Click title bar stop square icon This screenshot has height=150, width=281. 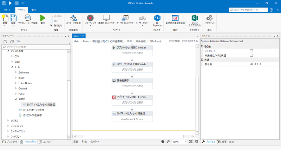coord(17,3)
